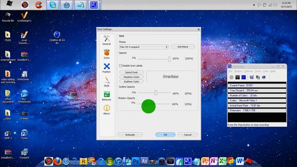Viewport: 297px width, 167px height.
Task: Select the FILES folder on desktop
Action: pyautogui.click(x=8, y=36)
